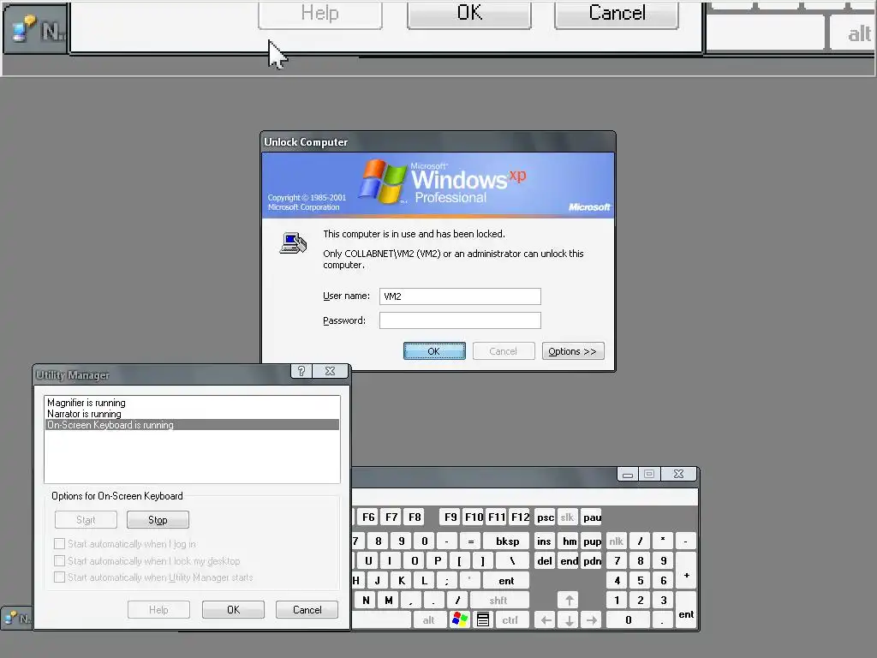Click the F7 key on the on-screen keyboard

[x=391, y=517]
